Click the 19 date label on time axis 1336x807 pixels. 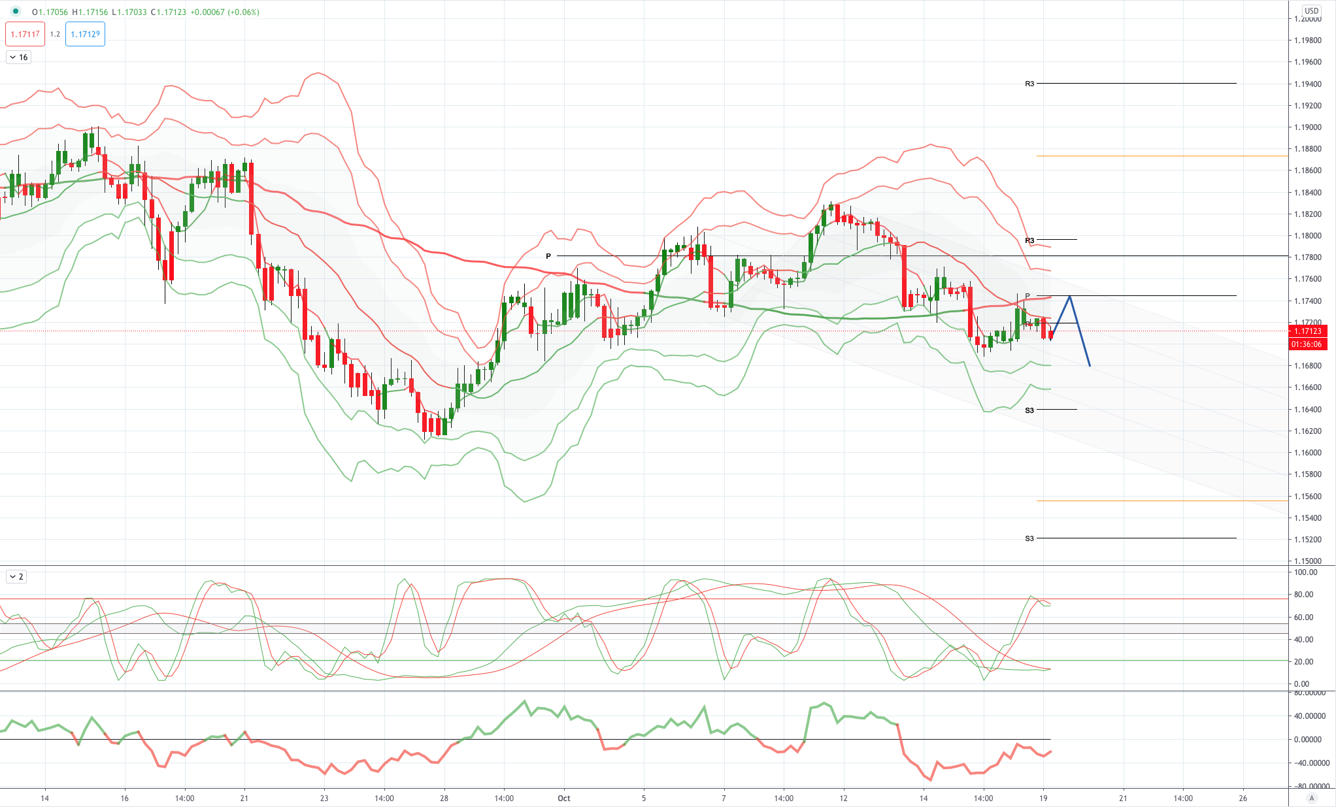[1043, 798]
